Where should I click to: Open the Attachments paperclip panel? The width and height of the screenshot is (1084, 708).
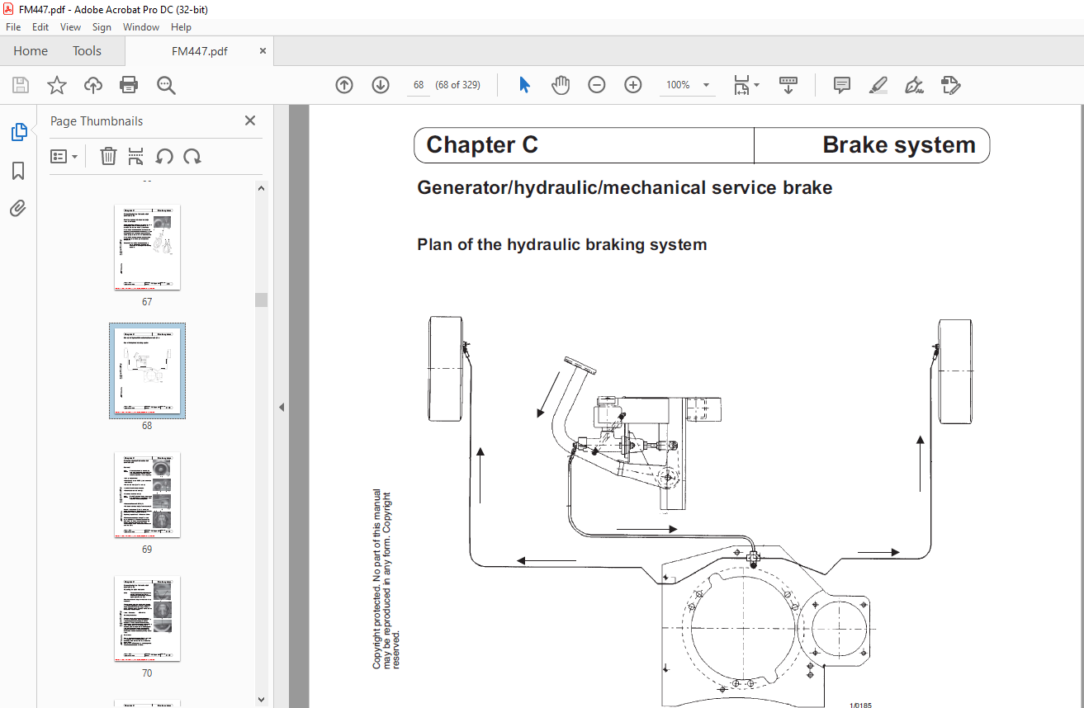click(18, 208)
